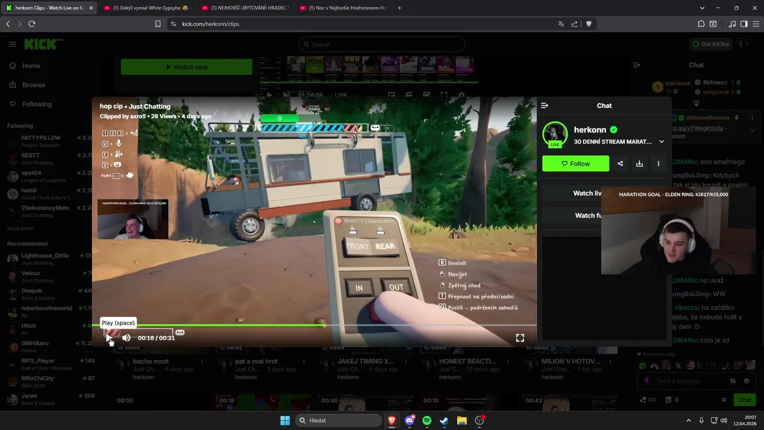Image resolution: width=764 pixels, height=430 pixels.
Task: Open RESTT channel in Following list
Action: coord(50,158)
